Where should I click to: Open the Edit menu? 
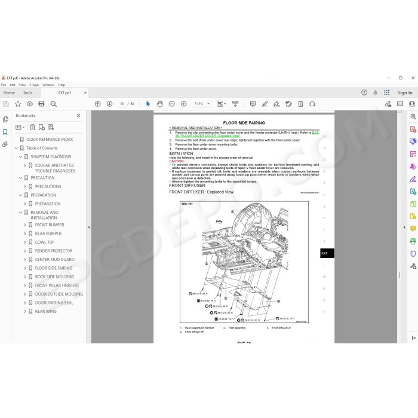13,85
